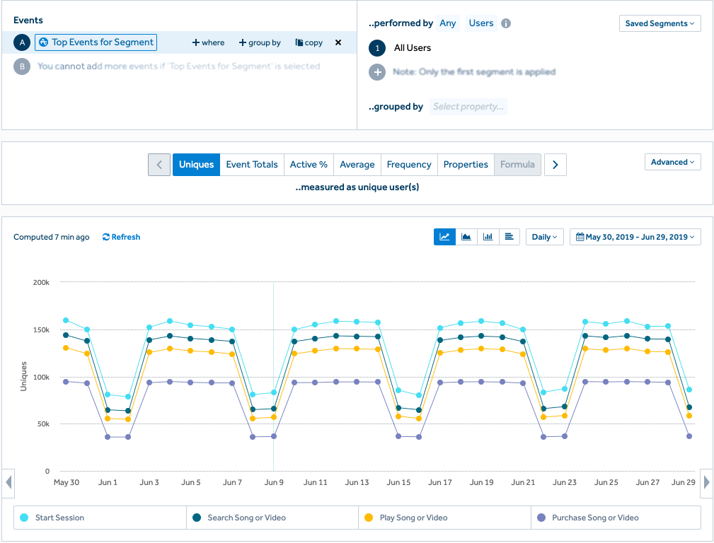Click the Play Song or Video yellow swatch
This screenshot has width=714, height=543.
point(369,518)
